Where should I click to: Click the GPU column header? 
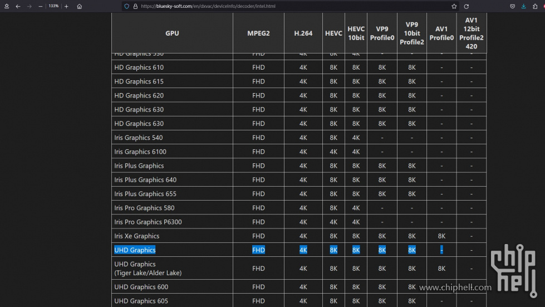(172, 33)
